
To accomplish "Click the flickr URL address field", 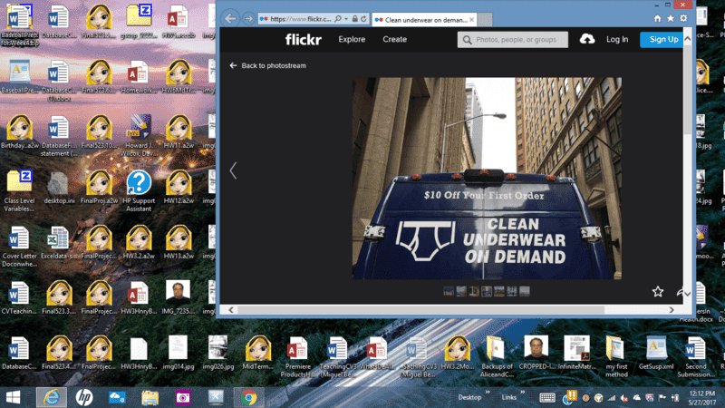I will (300, 19).
